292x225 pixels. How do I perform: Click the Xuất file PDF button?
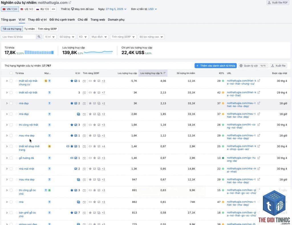278,3
